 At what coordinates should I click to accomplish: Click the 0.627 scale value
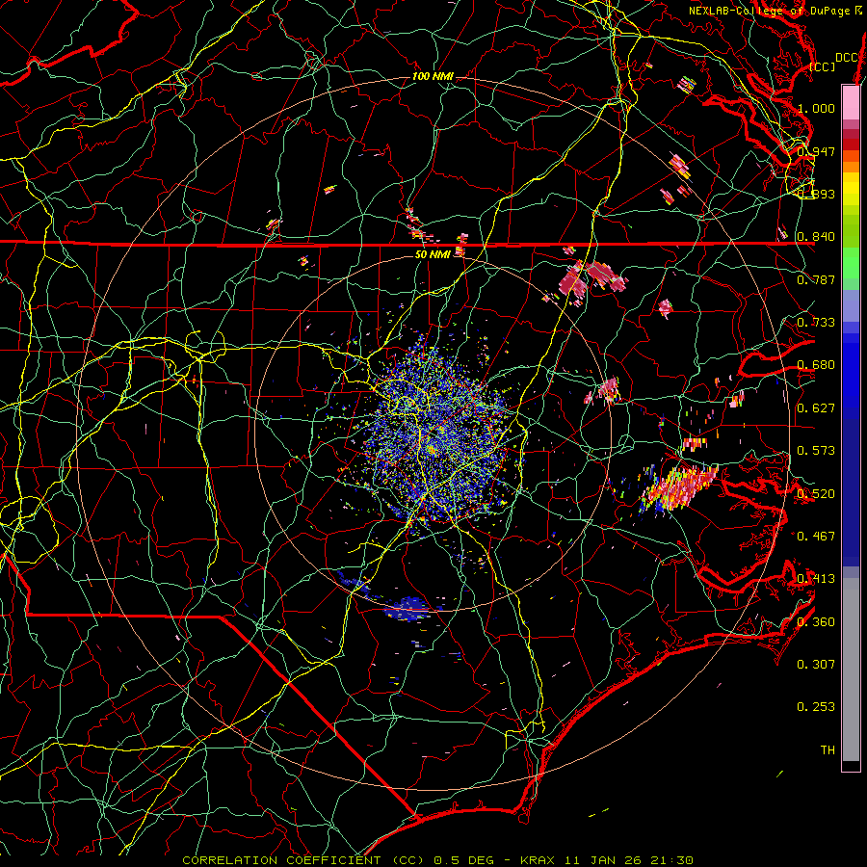pyautogui.click(x=816, y=408)
